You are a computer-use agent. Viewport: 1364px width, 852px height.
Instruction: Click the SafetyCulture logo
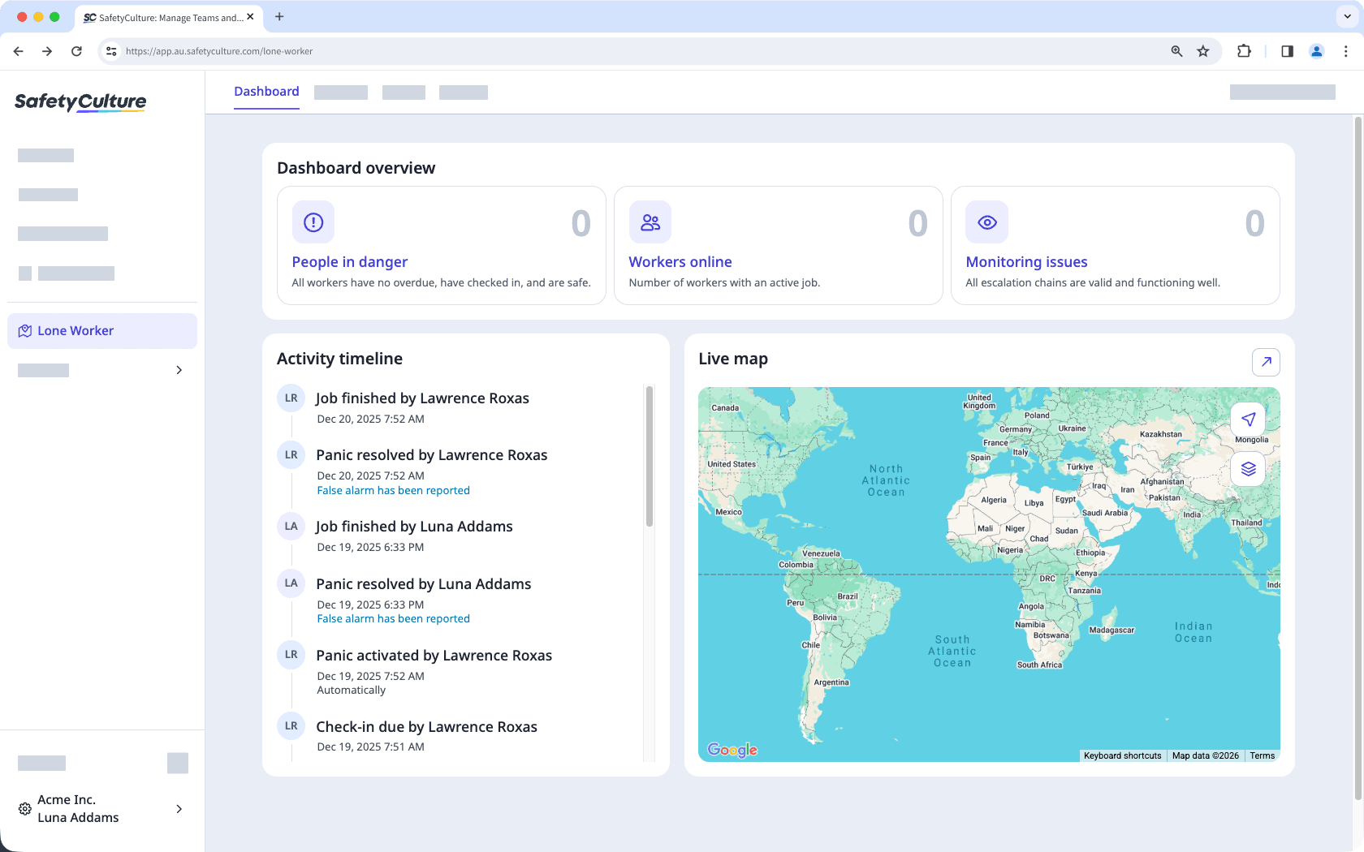(80, 102)
